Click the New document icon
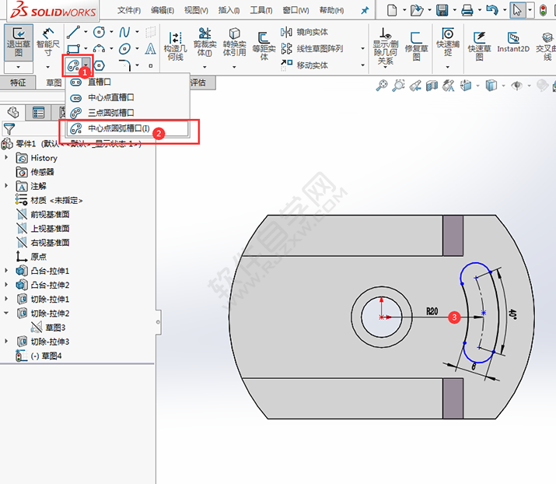The height and width of the screenshot is (484, 556). click(x=392, y=10)
